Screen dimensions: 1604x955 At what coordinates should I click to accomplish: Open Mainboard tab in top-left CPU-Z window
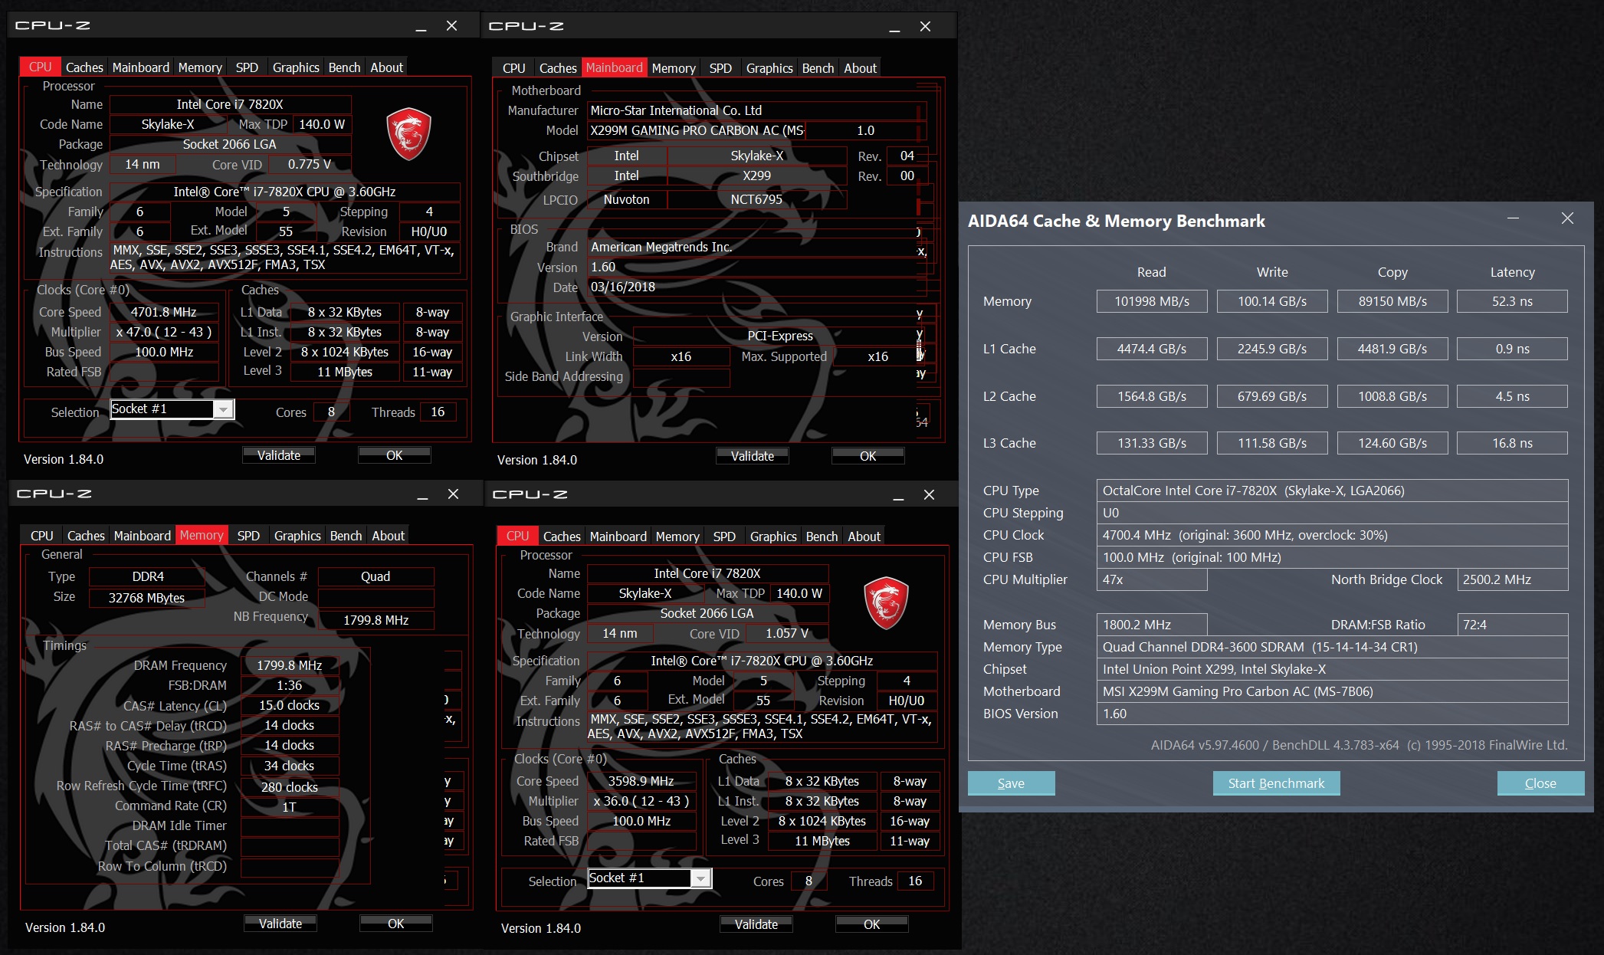141,67
